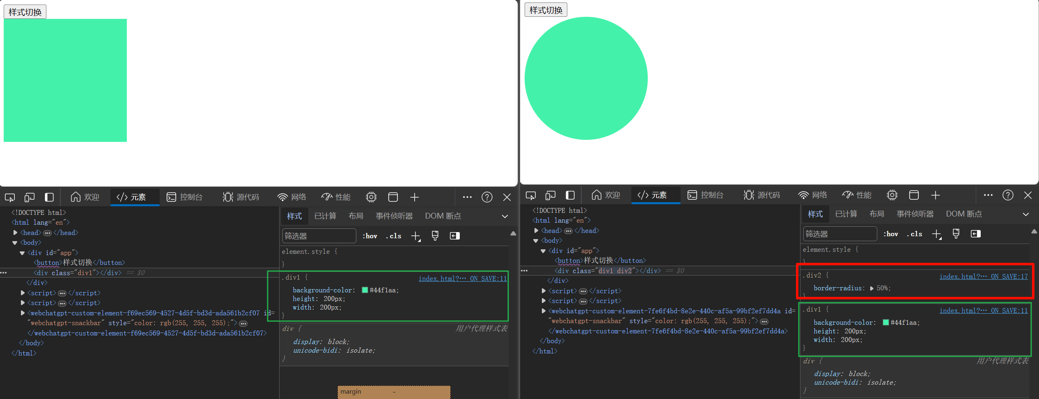The width and height of the screenshot is (1039, 399).
Task: Click the 样式切换 button in the right page
Action: click(546, 10)
